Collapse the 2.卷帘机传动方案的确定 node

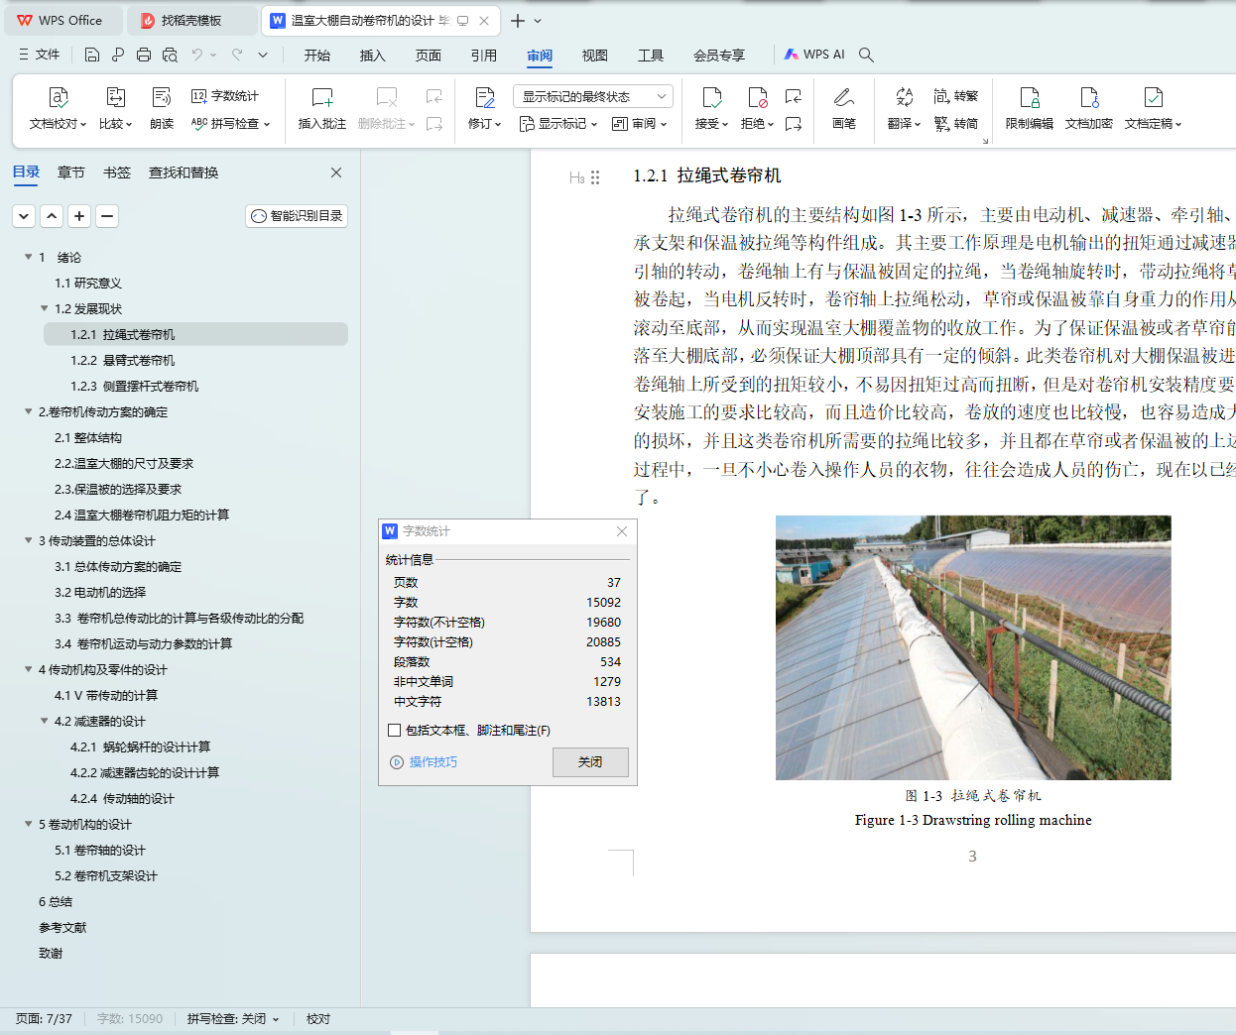tap(28, 411)
